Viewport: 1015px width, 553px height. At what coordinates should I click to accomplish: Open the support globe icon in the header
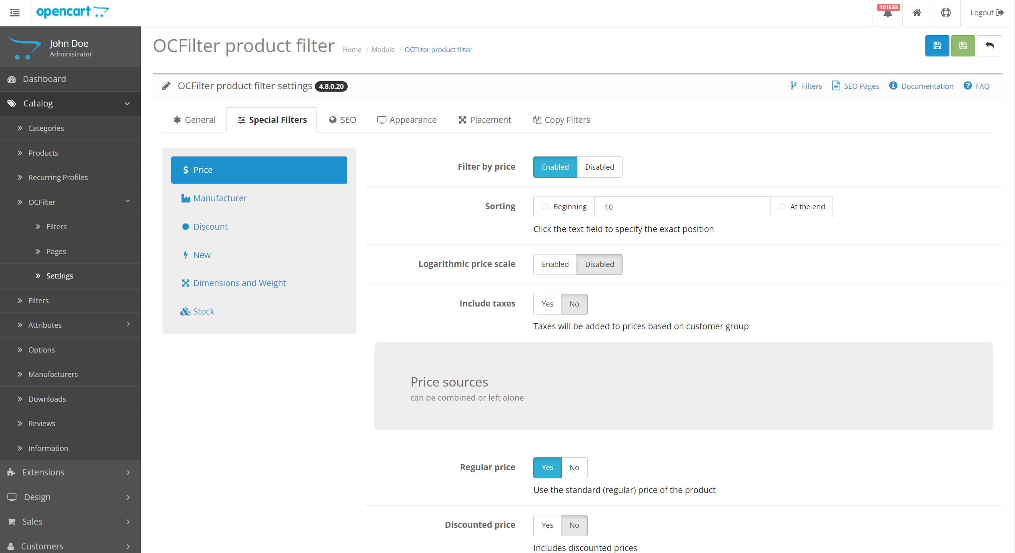pos(946,12)
